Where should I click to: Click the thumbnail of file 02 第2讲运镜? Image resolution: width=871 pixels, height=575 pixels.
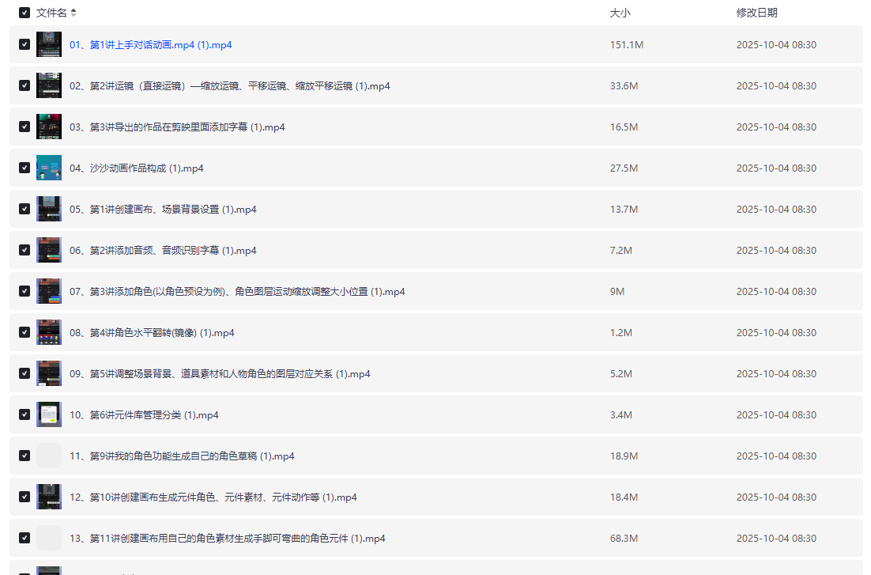click(49, 86)
